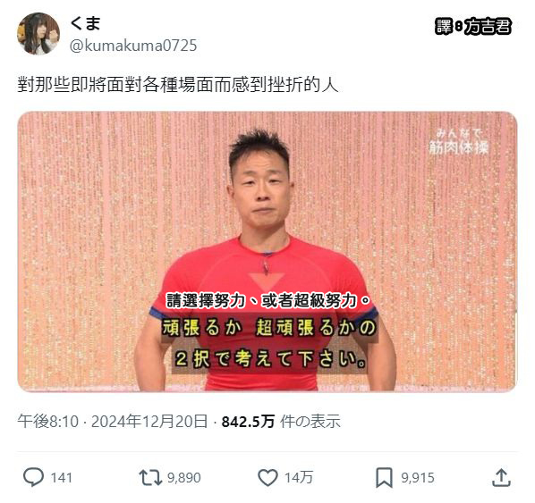This screenshot has height=503, width=535.
Task: Open the @kumakuma0725 handle link
Action: click(x=133, y=46)
